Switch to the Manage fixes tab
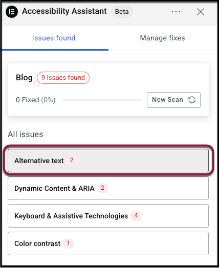 click(162, 38)
